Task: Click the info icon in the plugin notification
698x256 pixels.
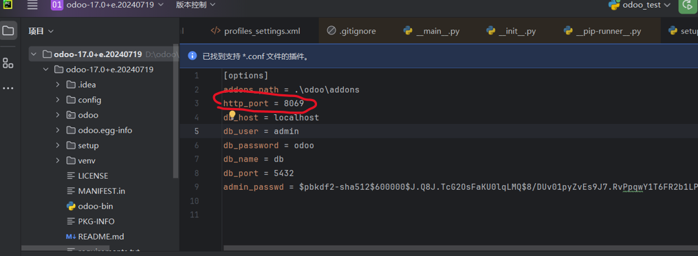Action: pyautogui.click(x=193, y=56)
